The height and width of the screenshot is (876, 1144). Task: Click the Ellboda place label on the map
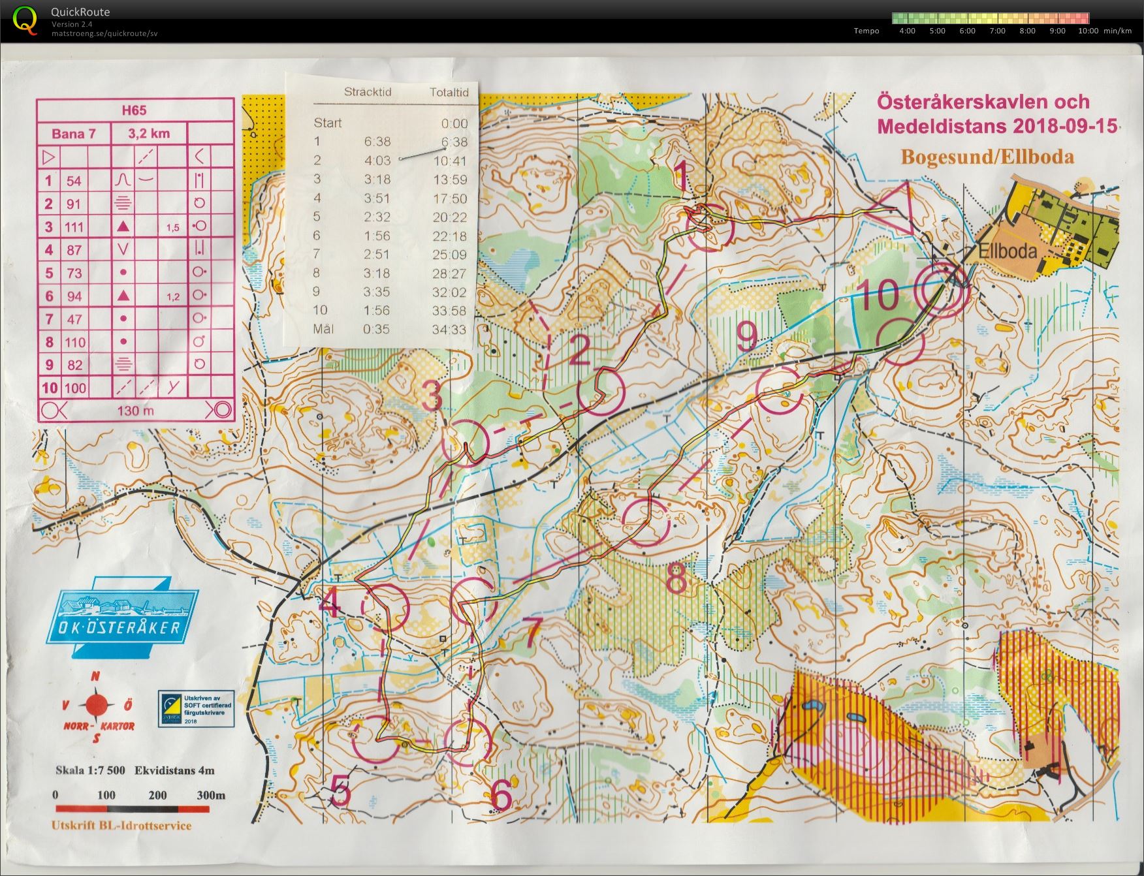click(x=1008, y=251)
